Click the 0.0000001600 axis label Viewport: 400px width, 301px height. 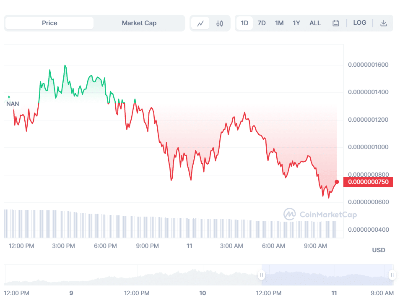point(368,65)
